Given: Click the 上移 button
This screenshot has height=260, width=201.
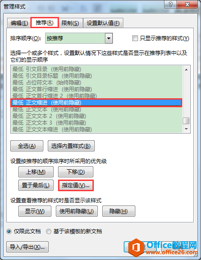Looking at the screenshot, I should (x=36, y=172).
